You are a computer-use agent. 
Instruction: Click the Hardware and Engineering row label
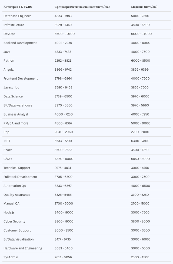23,248
